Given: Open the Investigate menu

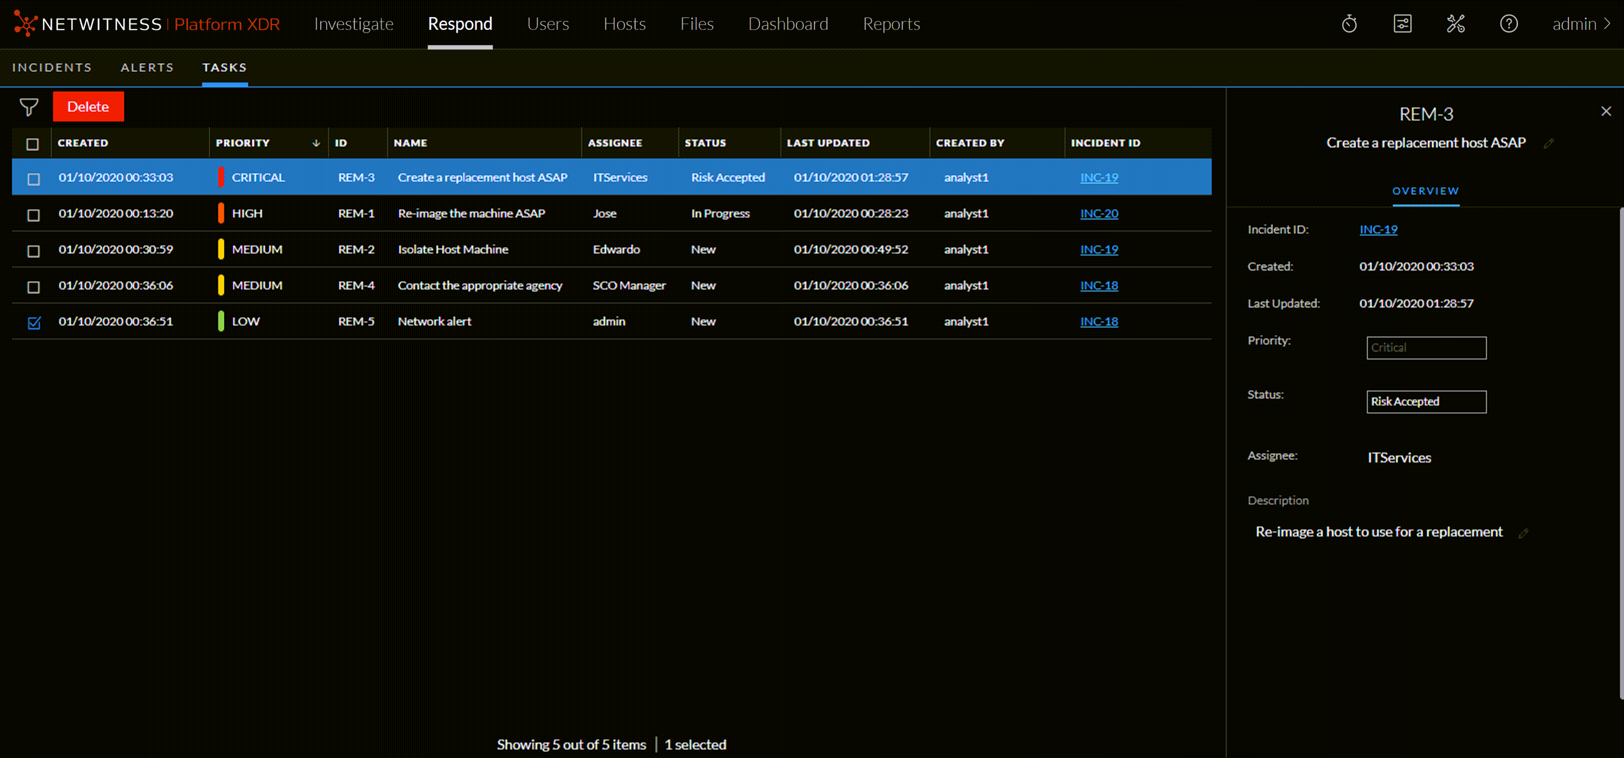Looking at the screenshot, I should [x=354, y=24].
